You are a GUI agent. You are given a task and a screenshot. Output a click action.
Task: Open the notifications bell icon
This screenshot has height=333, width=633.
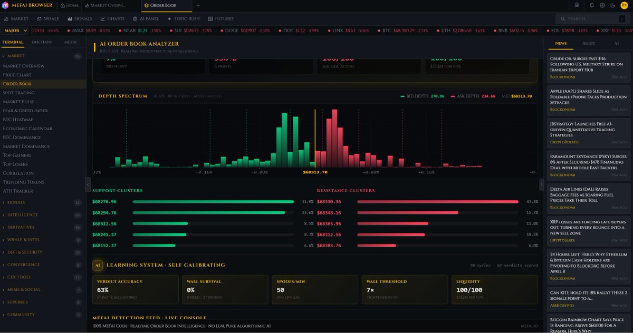(592, 5)
